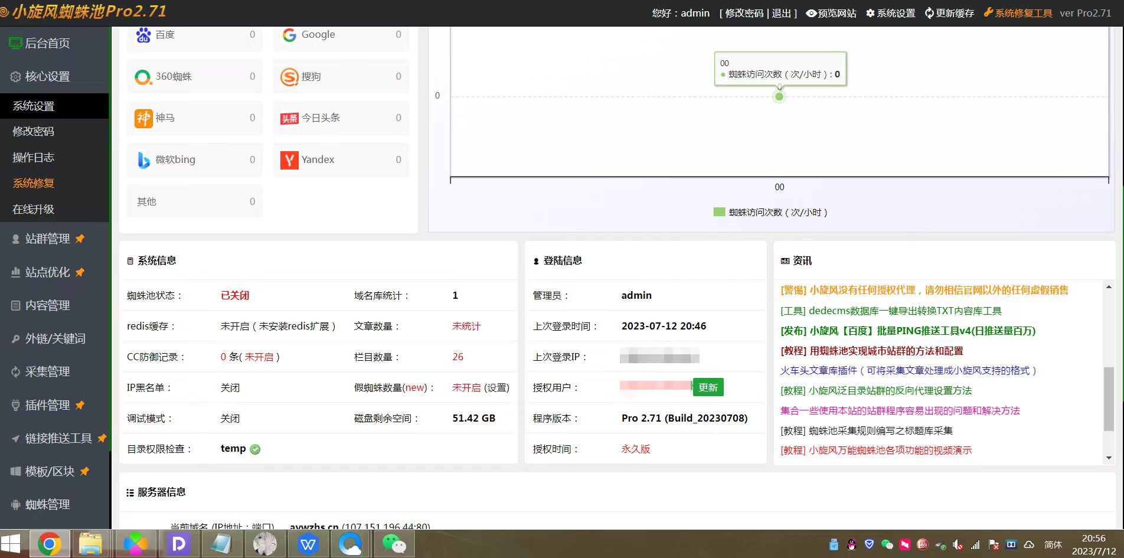Open 各项功能的视频演示 tutorial link
Viewport: 1124px width, 558px height.
point(876,450)
